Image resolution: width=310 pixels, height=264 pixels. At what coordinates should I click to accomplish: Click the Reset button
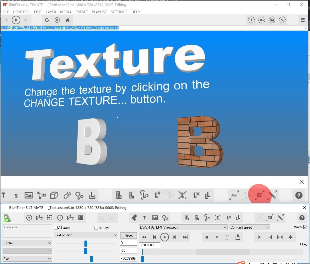(129, 235)
